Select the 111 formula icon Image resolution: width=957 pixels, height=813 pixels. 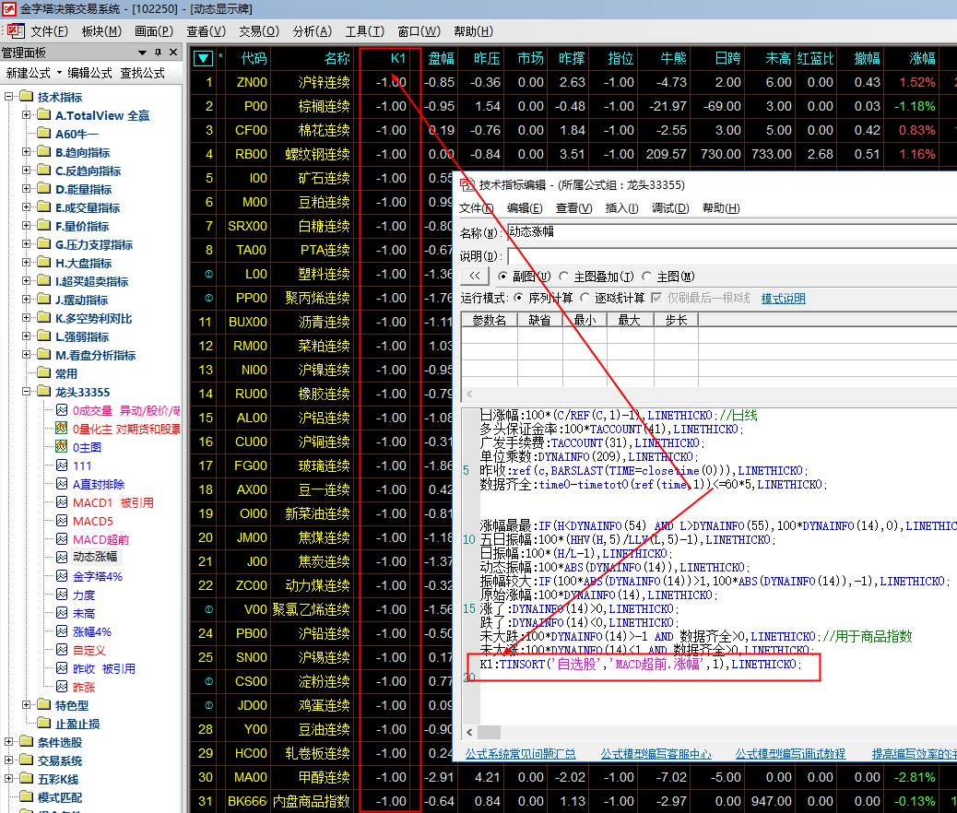pos(62,465)
